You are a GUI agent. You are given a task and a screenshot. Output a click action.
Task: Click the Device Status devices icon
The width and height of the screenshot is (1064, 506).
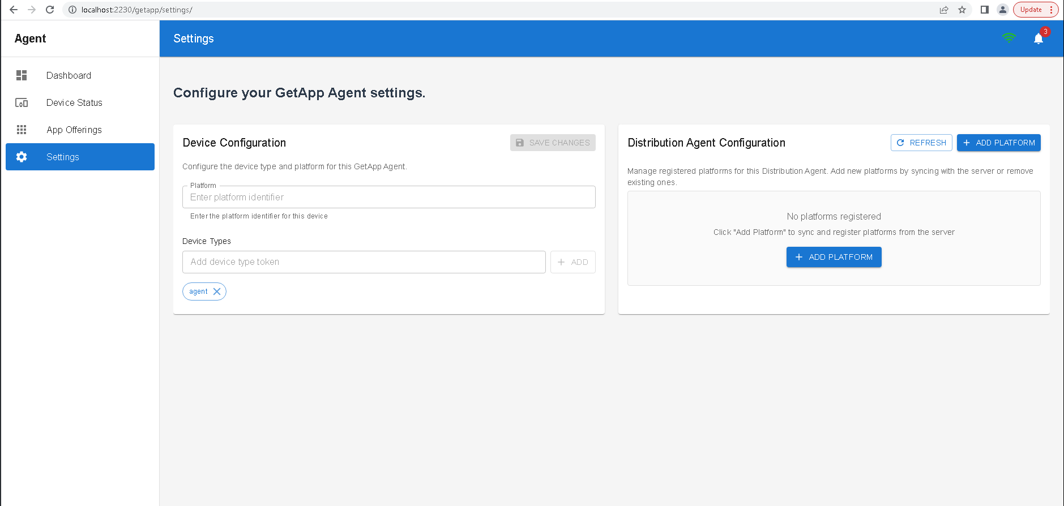coord(22,102)
